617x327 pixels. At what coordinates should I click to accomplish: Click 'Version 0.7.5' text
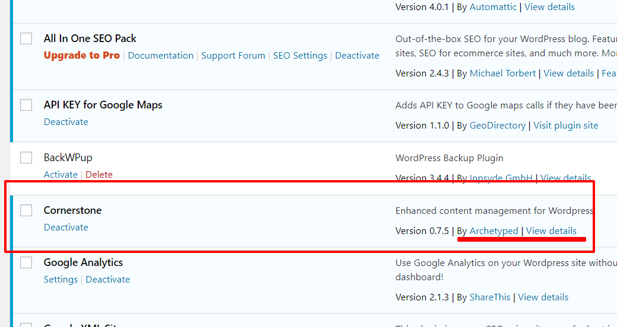[422, 231]
